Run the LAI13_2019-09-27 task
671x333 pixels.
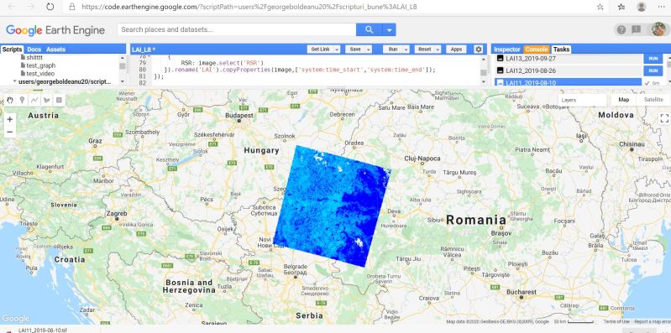click(x=653, y=58)
